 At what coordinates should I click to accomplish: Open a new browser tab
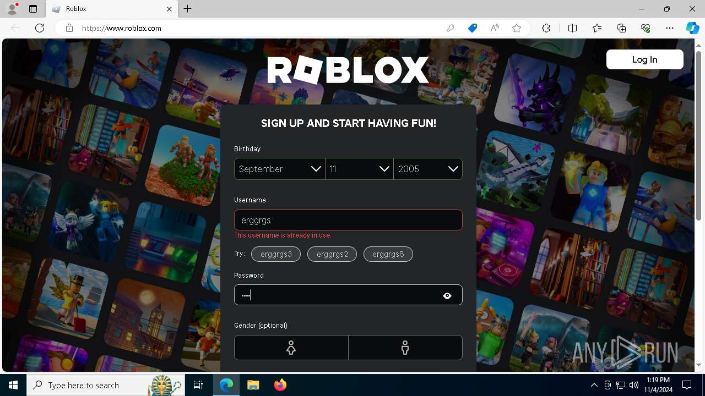click(188, 9)
